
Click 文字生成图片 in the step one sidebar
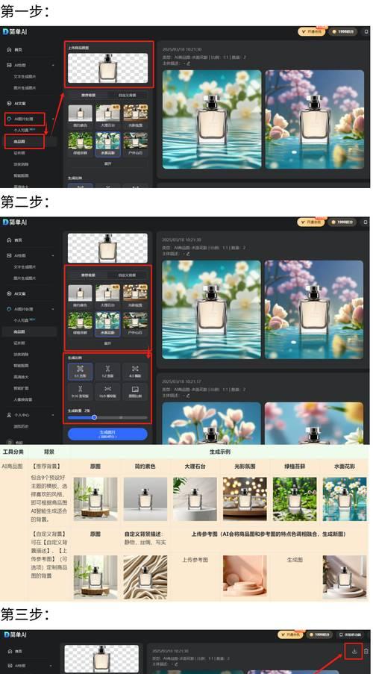(x=25, y=77)
